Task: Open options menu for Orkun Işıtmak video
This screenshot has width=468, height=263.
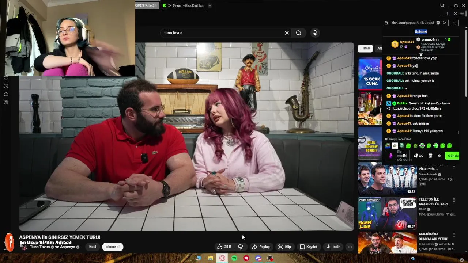Action: click(x=454, y=165)
